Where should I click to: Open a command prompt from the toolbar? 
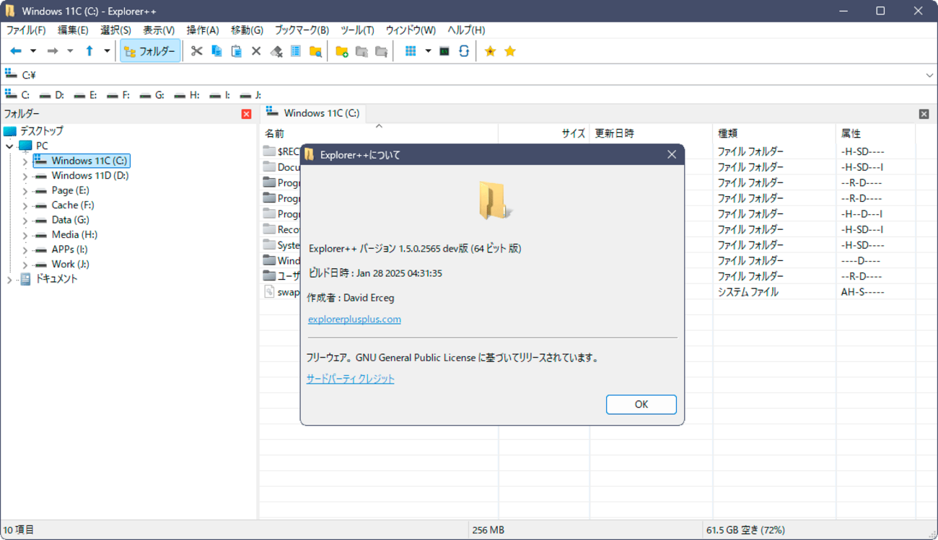[x=443, y=51]
